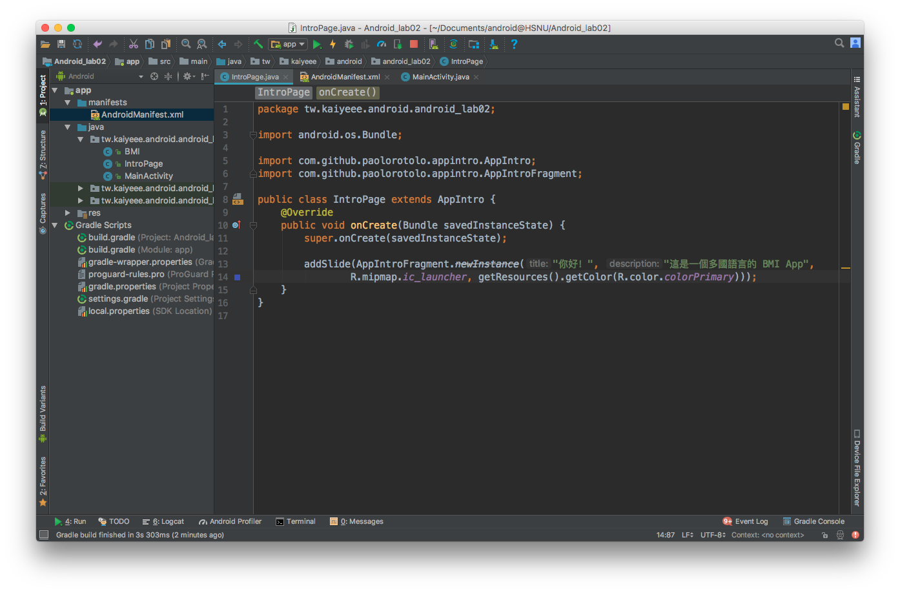Click the LF line separator selector

coord(688,535)
